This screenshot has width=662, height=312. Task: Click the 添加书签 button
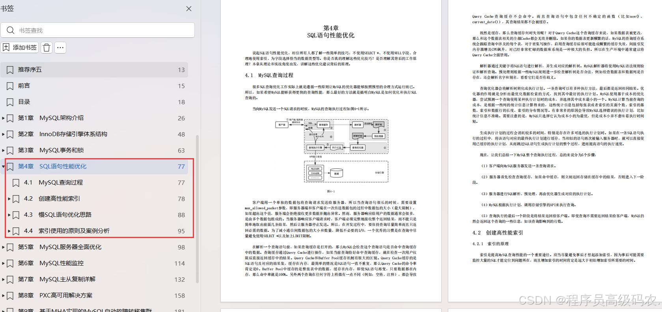20,48
